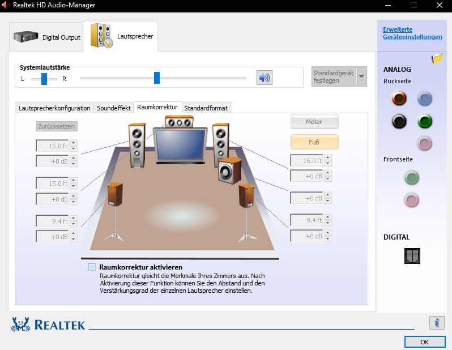Screen dimensions: 452x350
Task: Select the Lautsprecher device tab
Action: coord(121,36)
